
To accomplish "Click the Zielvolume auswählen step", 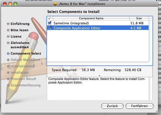I will click(x=20, y=45).
